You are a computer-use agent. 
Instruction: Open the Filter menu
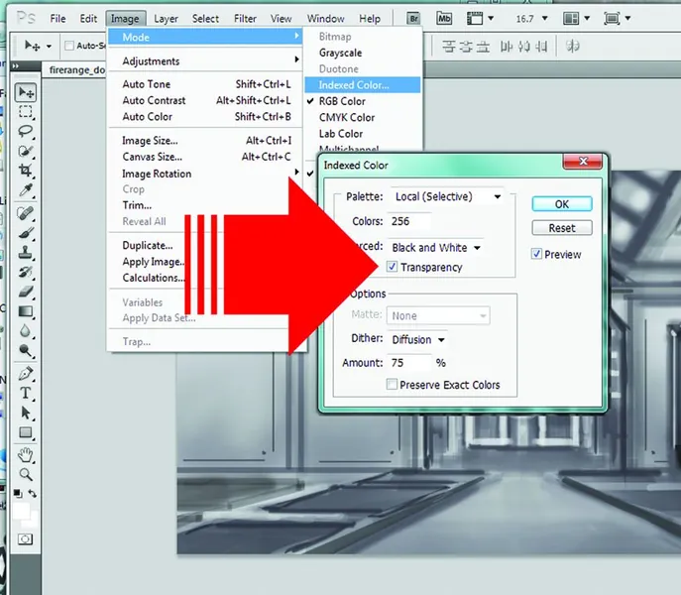[x=245, y=19]
